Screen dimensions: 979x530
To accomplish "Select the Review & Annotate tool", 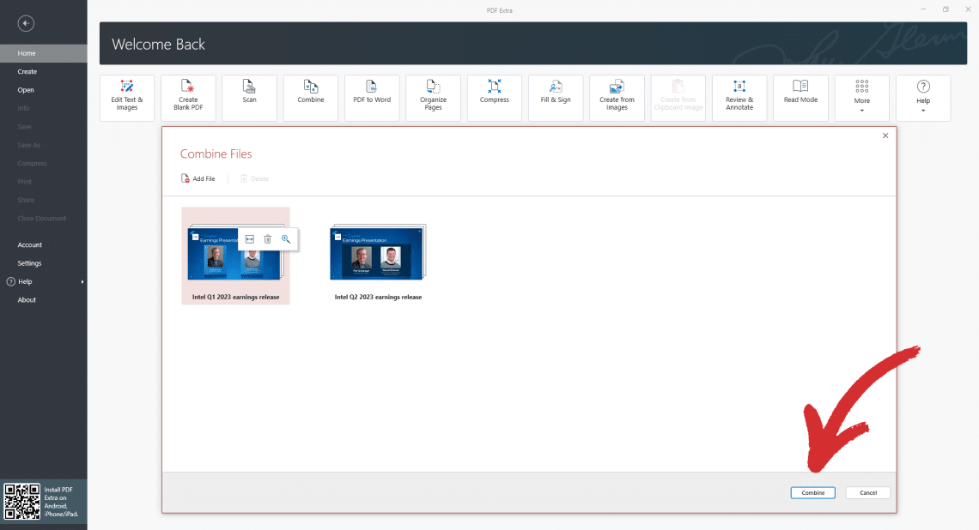I will 739,97.
